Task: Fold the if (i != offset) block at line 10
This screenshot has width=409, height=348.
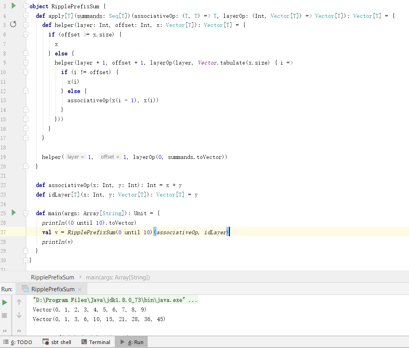Action: tap(25, 72)
